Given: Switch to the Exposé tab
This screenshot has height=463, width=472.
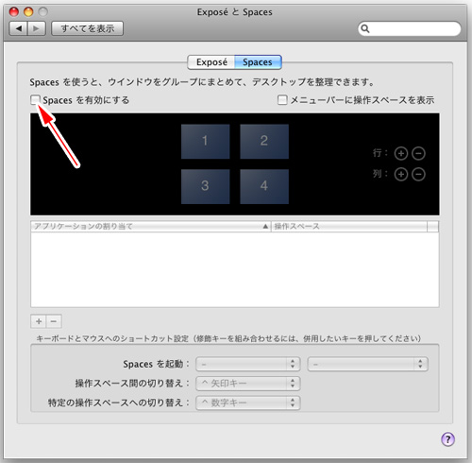Looking at the screenshot, I should point(211,62).
